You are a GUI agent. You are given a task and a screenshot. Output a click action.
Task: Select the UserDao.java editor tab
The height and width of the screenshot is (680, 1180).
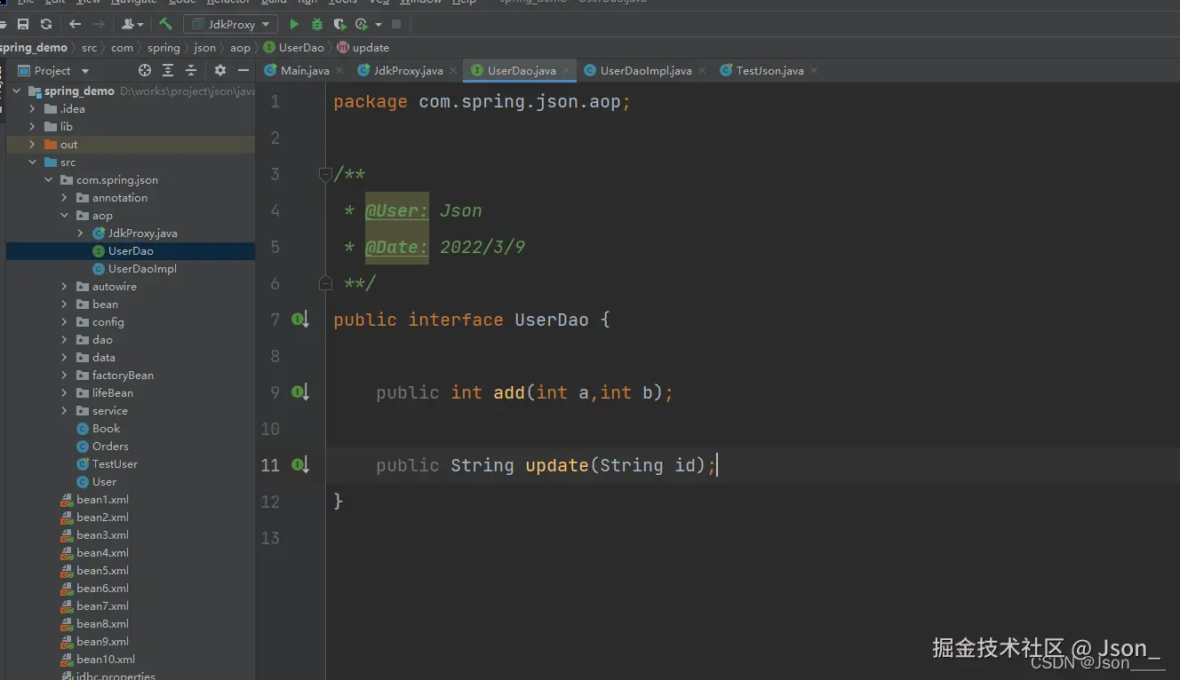522,71
